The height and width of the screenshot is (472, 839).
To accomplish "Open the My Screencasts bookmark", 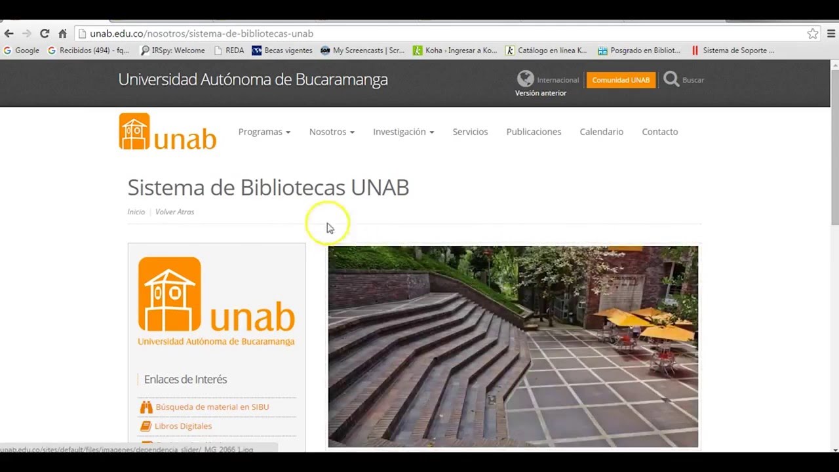I will 362,50.
